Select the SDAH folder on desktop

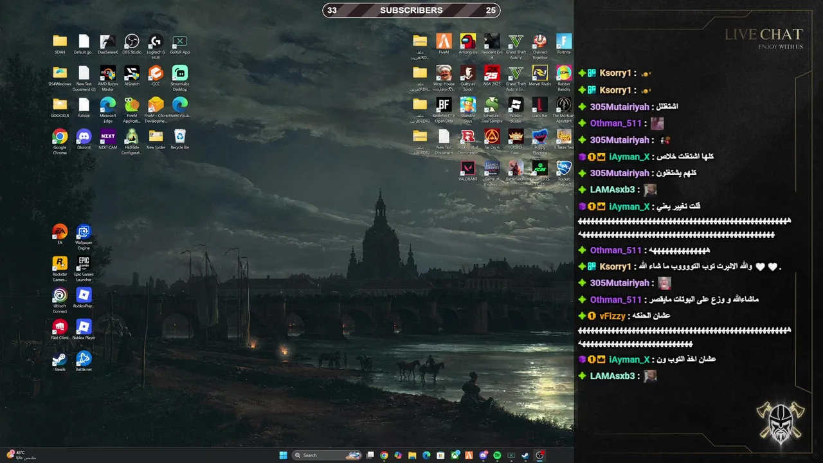pyautogui.click(x=60, y=44)
